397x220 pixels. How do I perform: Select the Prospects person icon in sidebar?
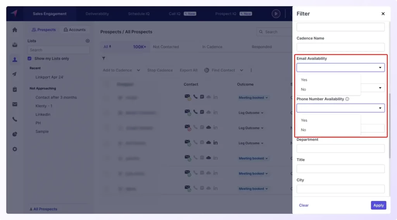(x=15, y=60)
